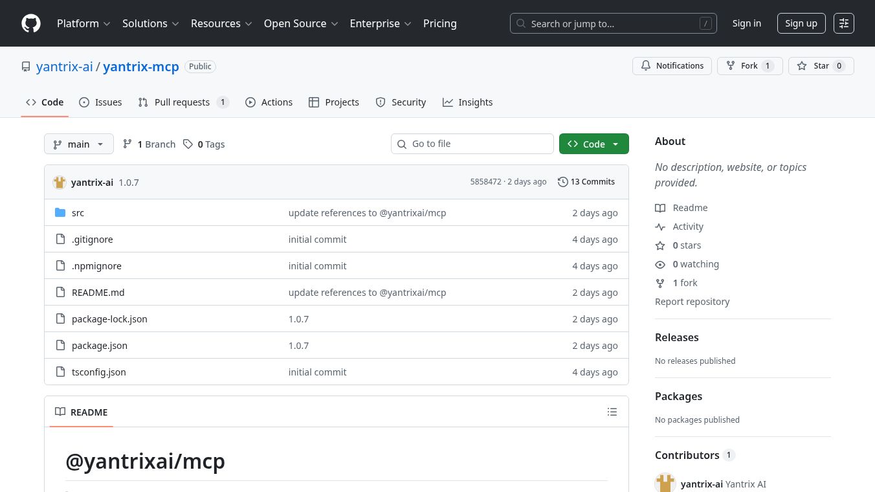Click the Activity pulse link in About

pyautogui.click(x=687, y=227)
